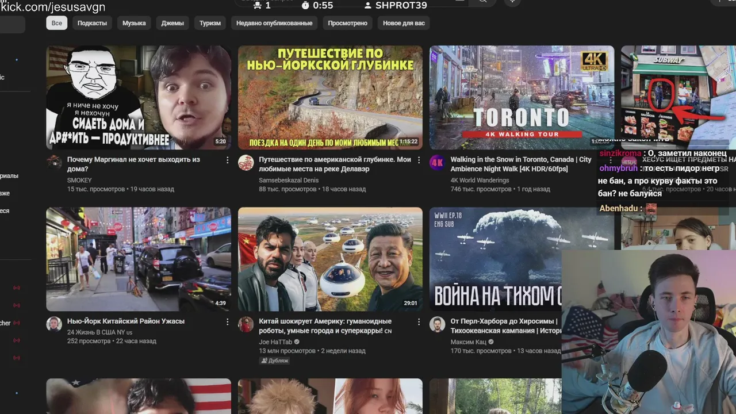Click the 5:20 duration badge
The width and height of the screenshot is (736, 414).
pyautogui.click(x=220, y=141)
